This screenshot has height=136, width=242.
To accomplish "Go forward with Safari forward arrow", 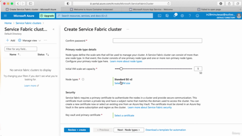I will point(23,3).
